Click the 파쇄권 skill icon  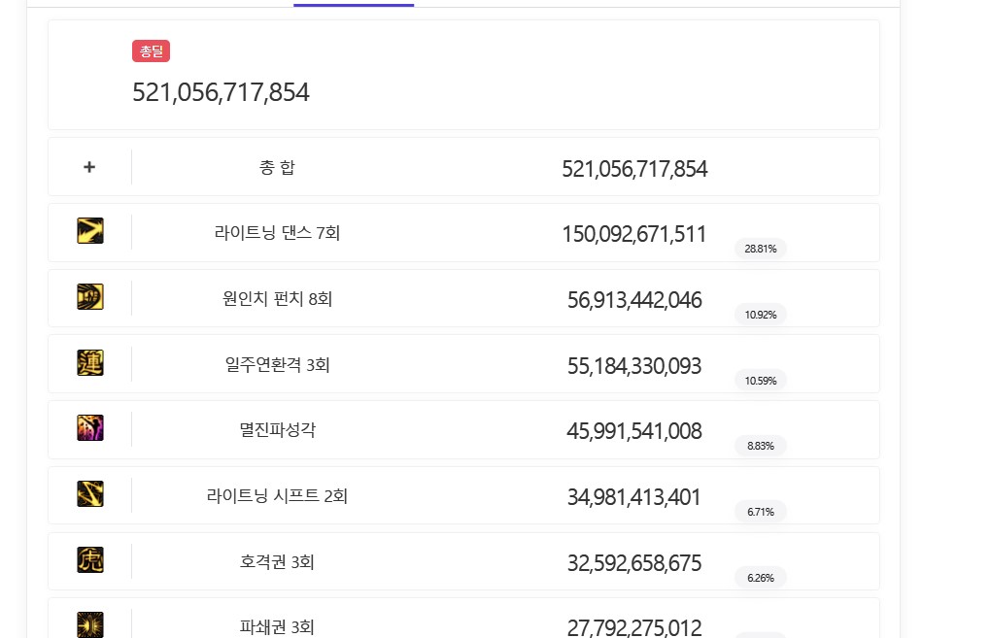pyautogui.click(x=90, y=624)
